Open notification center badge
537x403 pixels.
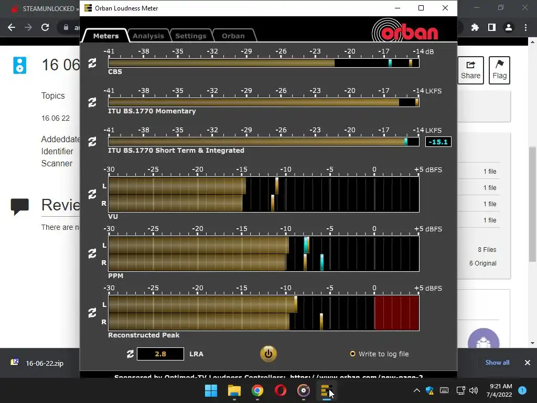coord(522,390)
